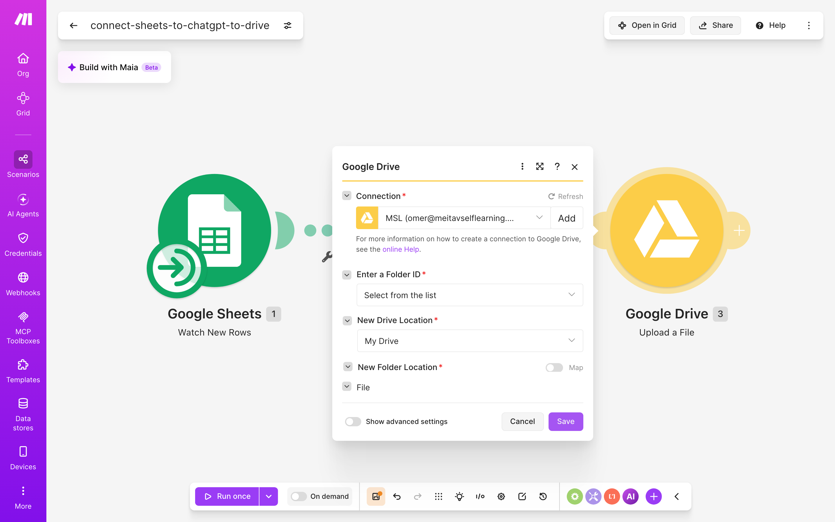The image size is (835, 522).
Task: Open top-right three-dot options menu
Action: tap(809, 26)
